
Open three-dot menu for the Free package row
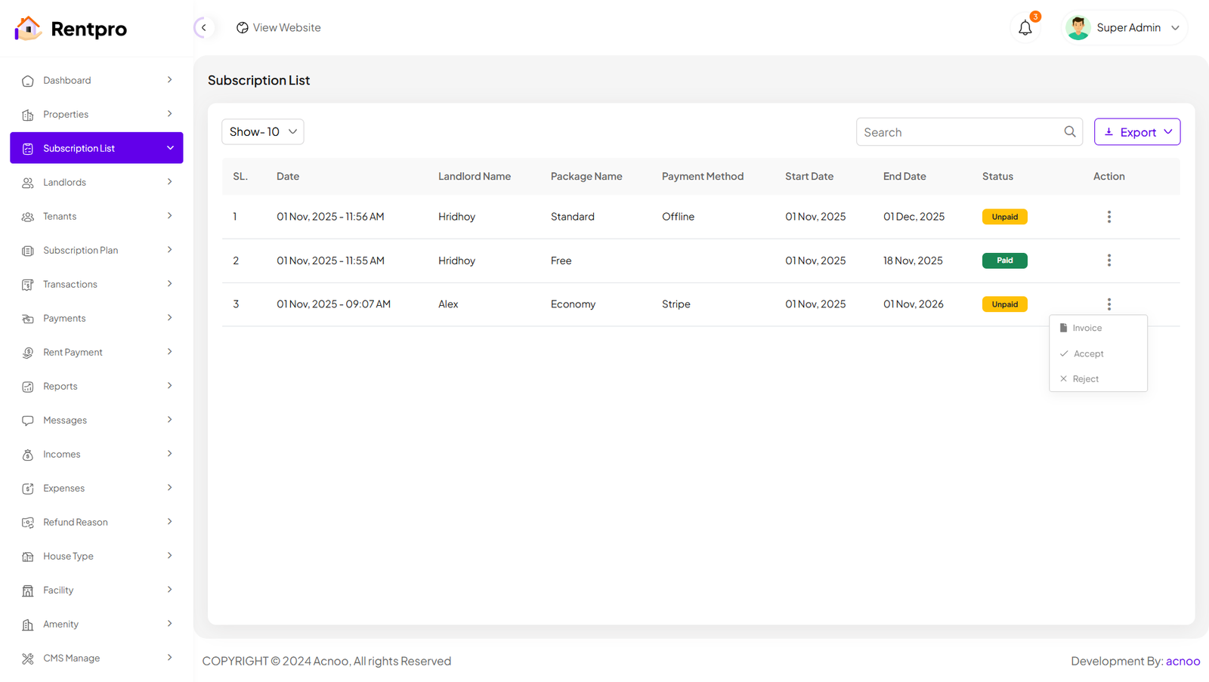(1109, 261)
